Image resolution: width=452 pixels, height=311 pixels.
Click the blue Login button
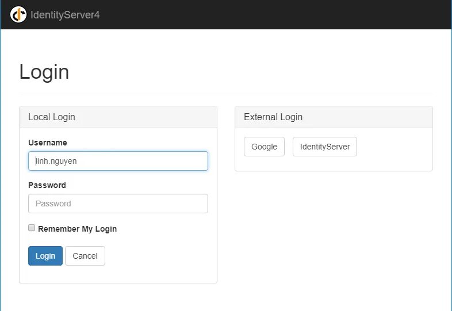tap(45, 256)
